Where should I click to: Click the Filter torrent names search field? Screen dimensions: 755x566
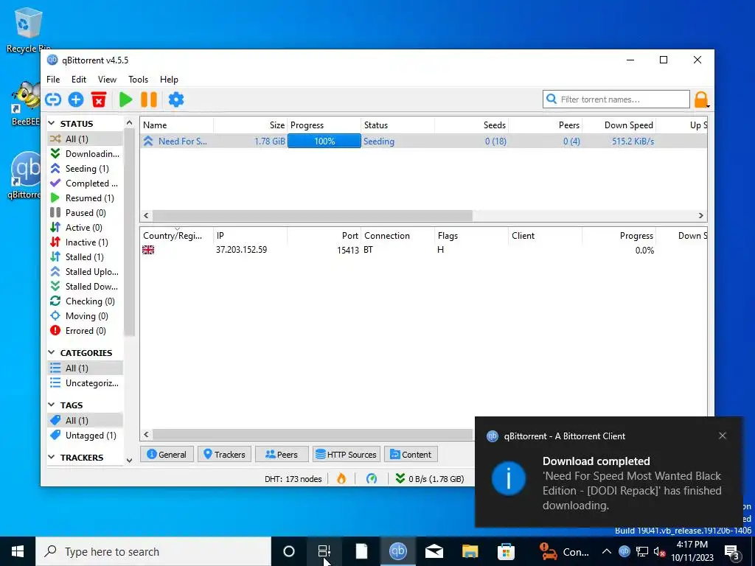click(x=616, y=99)
